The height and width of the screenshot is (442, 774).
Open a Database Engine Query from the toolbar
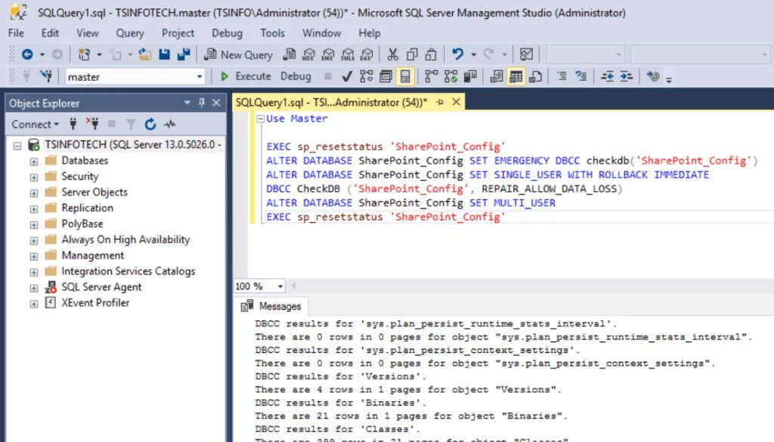(x=289, y=54)
